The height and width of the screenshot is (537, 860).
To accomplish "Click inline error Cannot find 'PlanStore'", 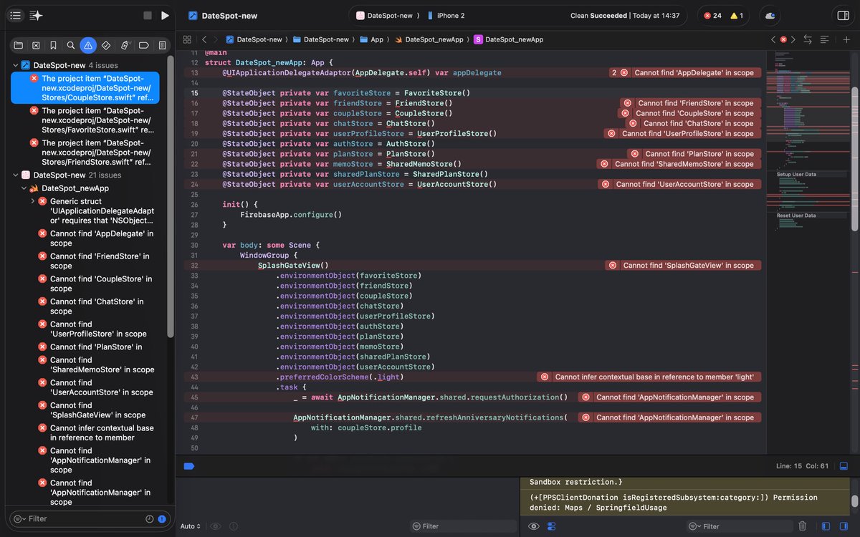I will point(692,154).
